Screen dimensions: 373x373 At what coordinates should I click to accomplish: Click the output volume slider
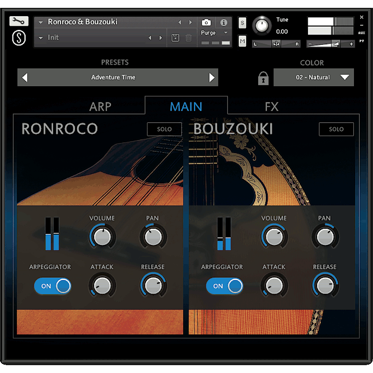[331, 44]
